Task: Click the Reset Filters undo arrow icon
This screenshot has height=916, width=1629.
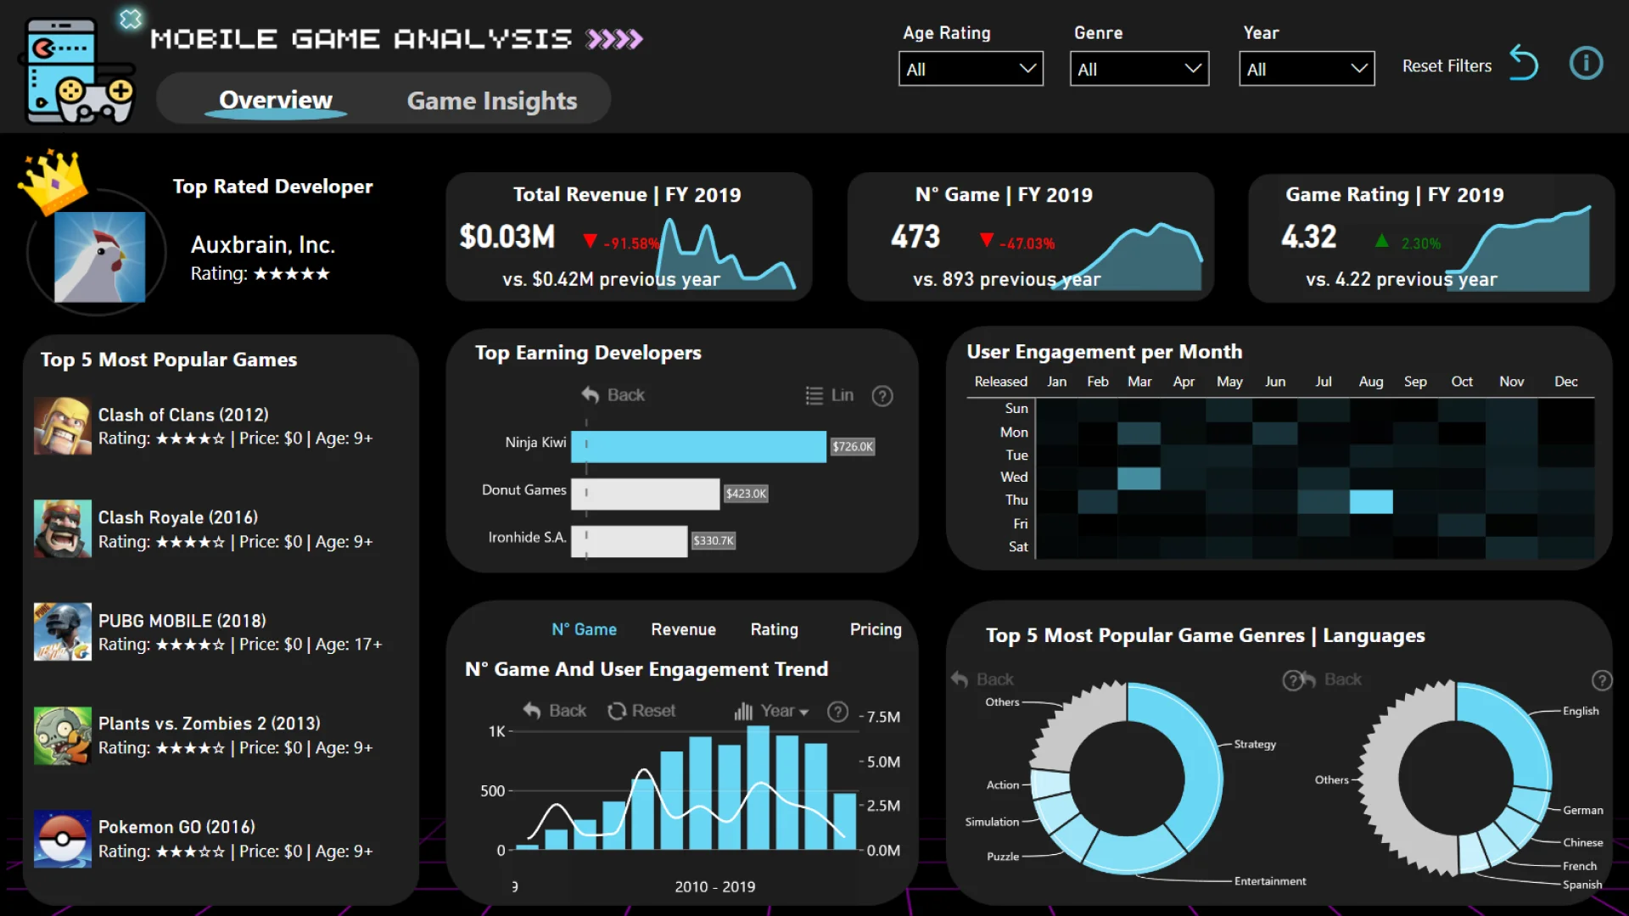Action: point(1524,64)
